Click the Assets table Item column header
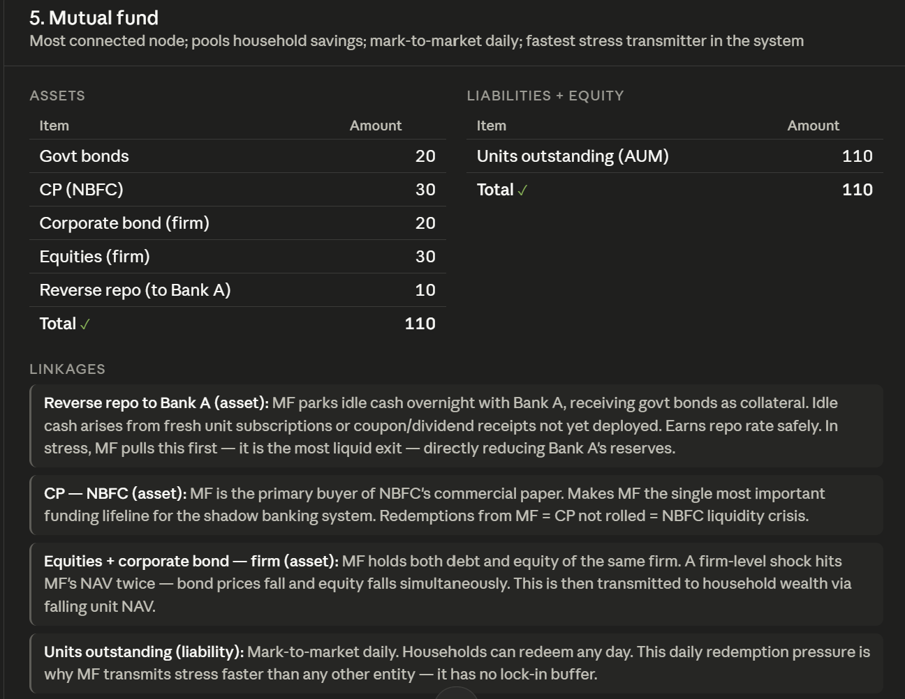The height and width of the screenshot is (699, 905). pos(54,126)
